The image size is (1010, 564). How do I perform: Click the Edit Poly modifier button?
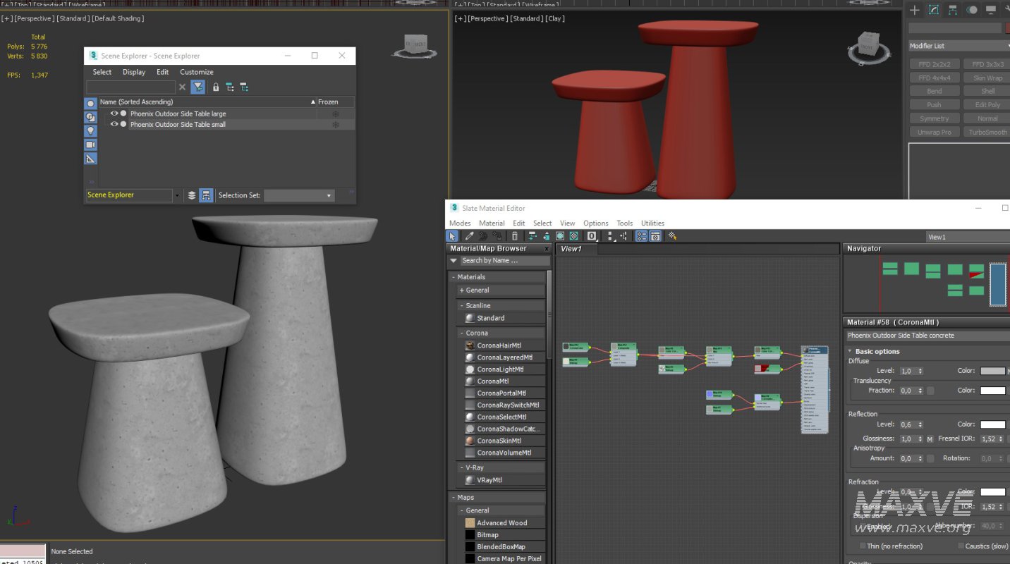click(987, 105)
